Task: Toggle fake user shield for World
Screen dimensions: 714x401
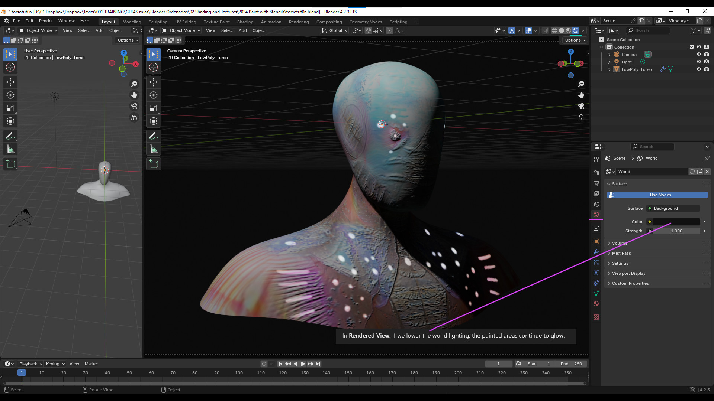Action: [x=692, y=172]
